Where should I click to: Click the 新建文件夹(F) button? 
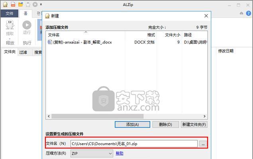[x=194, y=124]
